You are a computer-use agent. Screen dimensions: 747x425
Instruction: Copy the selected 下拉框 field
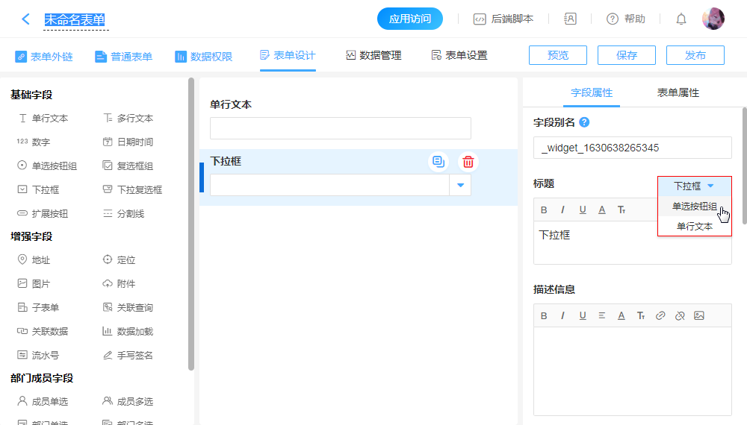[x=438, y=162]
